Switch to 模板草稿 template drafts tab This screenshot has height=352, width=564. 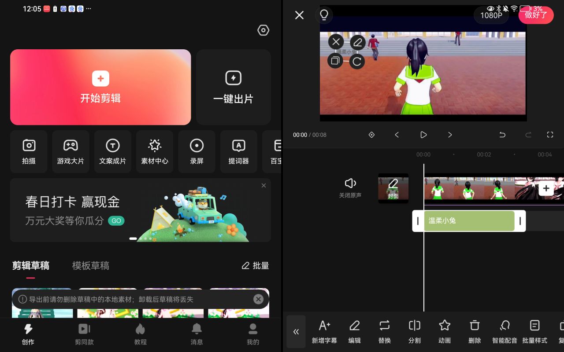coord(91,266)
